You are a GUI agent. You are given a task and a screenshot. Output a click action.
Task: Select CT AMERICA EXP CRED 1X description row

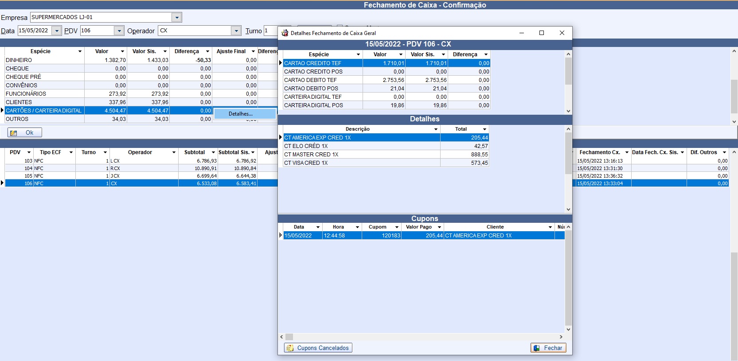pos(386,138)
